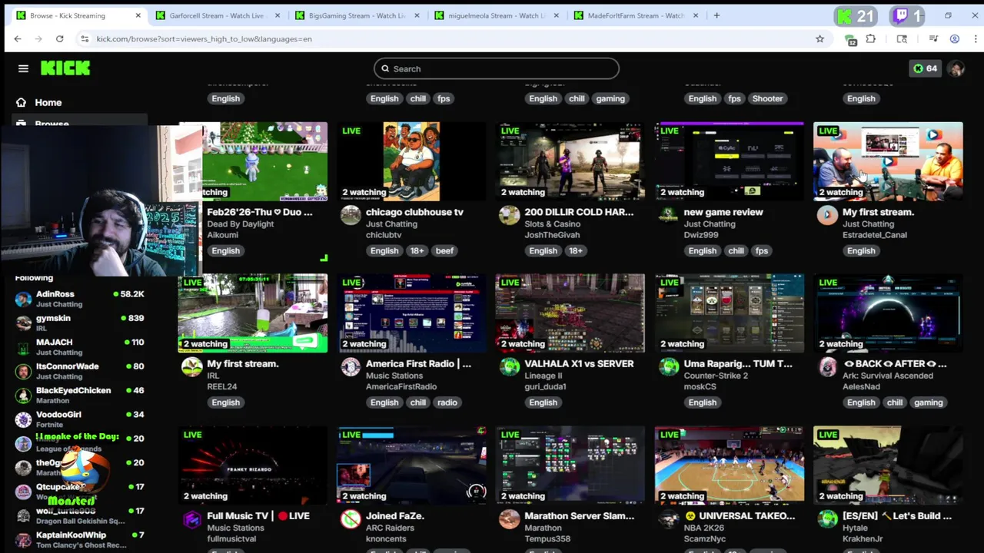Select the 18+ tag under JoshTheGivah

pos(576,250)
